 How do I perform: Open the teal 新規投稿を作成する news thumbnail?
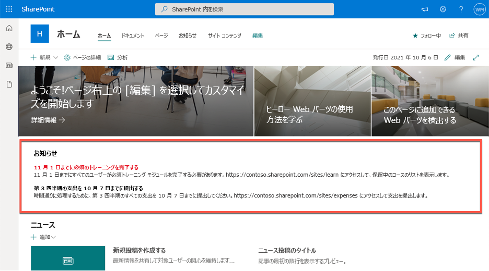point(68,258)
